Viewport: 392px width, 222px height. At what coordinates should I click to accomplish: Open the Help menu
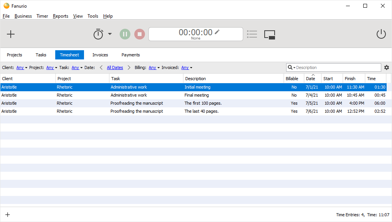point(108,16)
